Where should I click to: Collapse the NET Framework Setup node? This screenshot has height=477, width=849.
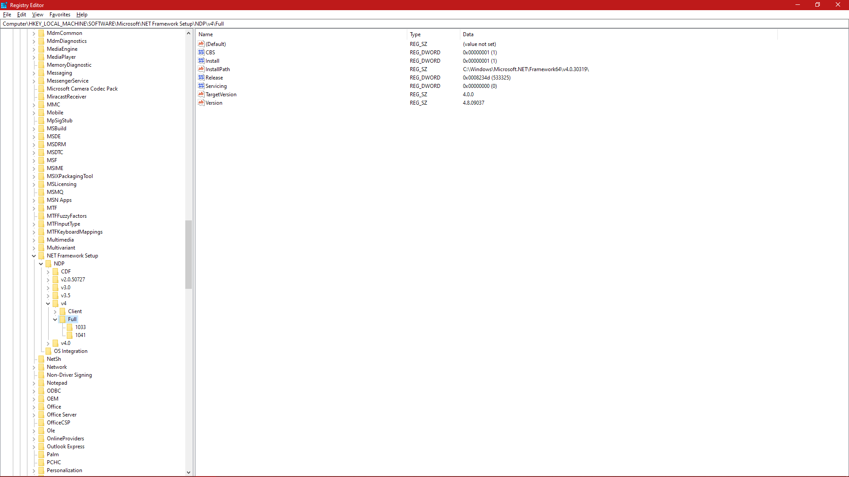[x=34, y=256]
